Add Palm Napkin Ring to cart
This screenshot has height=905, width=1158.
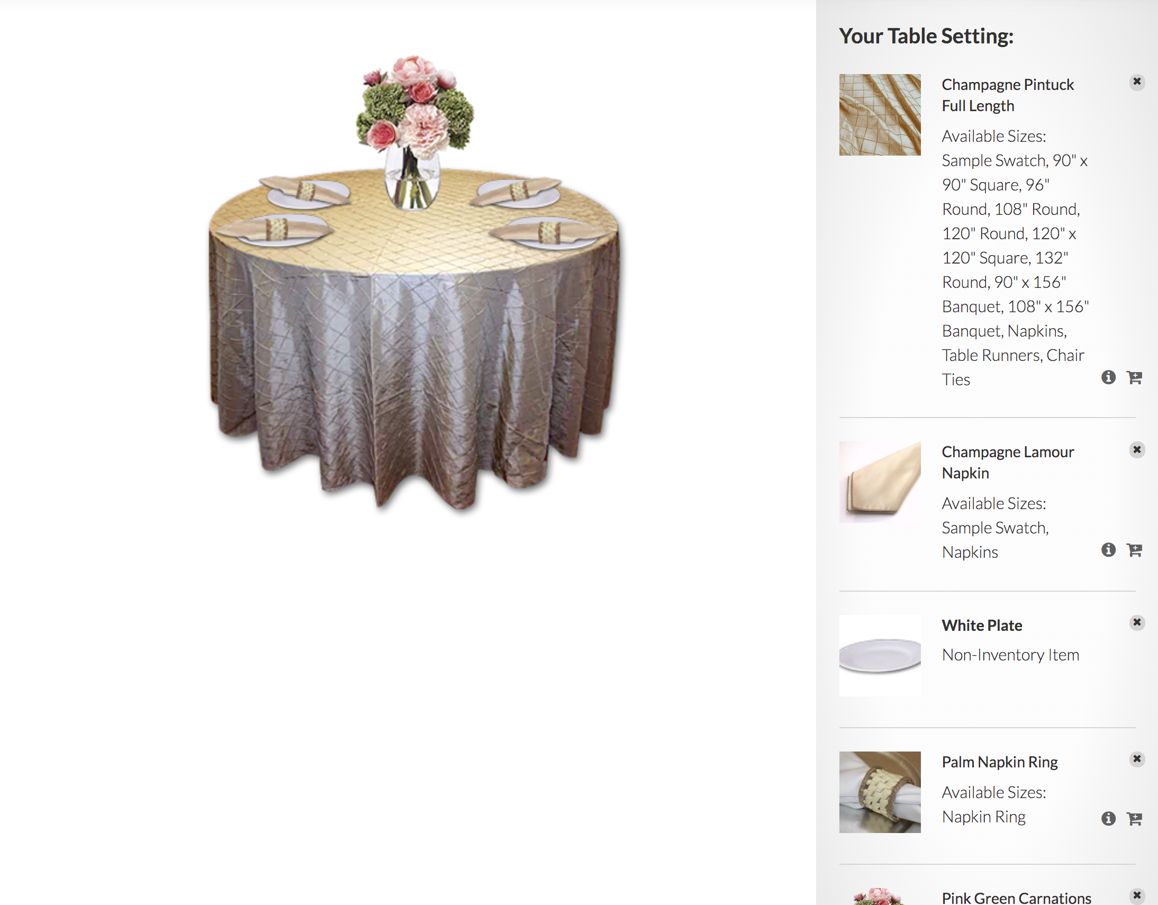1134,819
